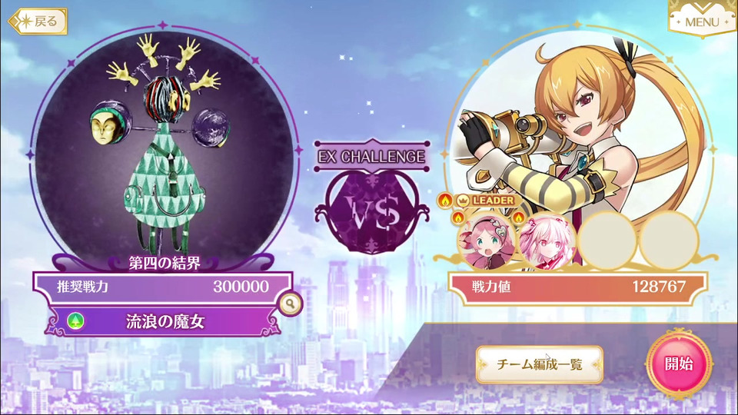Open チーム編成一覧 team formation list
This screenshot has height=415, width=738.
[x=540, y=364]
